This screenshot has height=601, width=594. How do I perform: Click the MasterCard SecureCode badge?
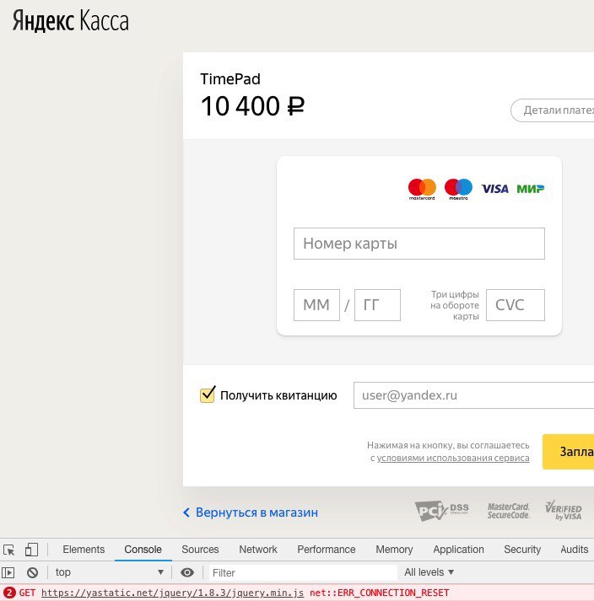(509, 511)
